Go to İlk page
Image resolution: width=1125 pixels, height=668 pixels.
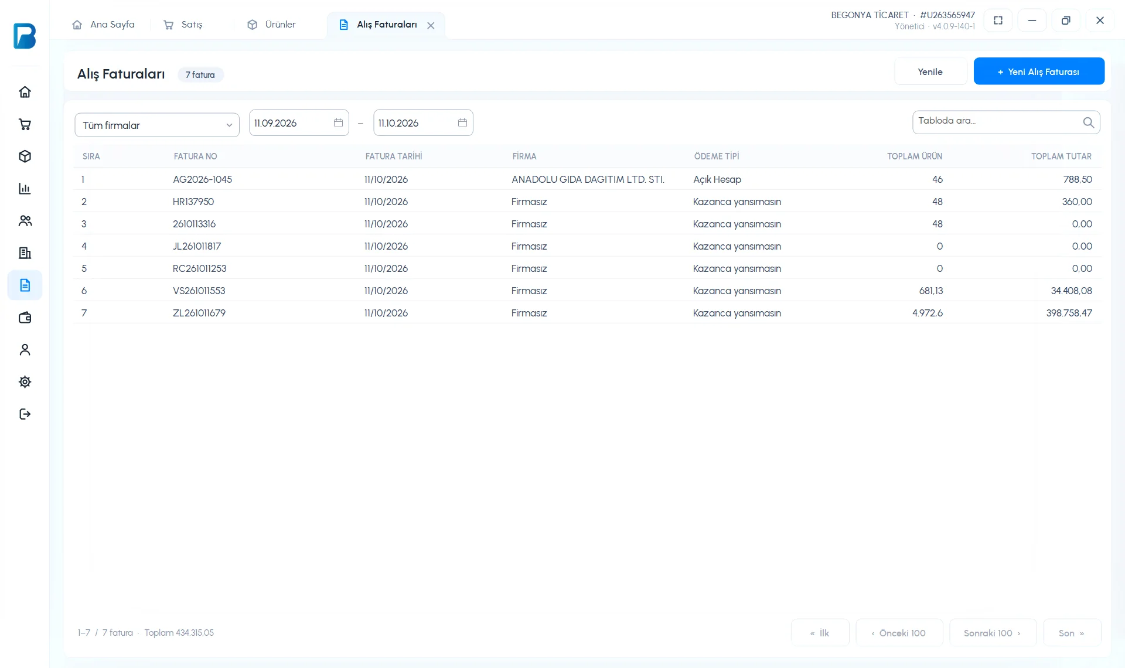[x=820, y=633]
